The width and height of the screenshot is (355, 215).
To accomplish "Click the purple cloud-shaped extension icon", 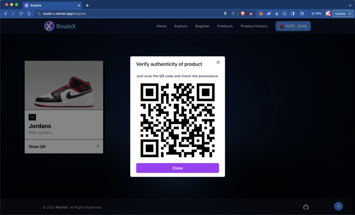I will tap(269, 14).
